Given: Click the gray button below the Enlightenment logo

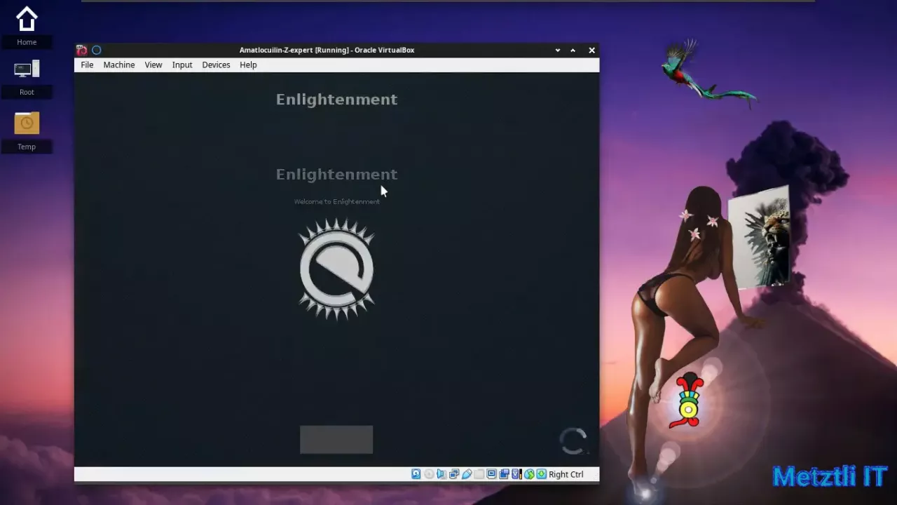Looking at the screenshot, I should 336,440.
